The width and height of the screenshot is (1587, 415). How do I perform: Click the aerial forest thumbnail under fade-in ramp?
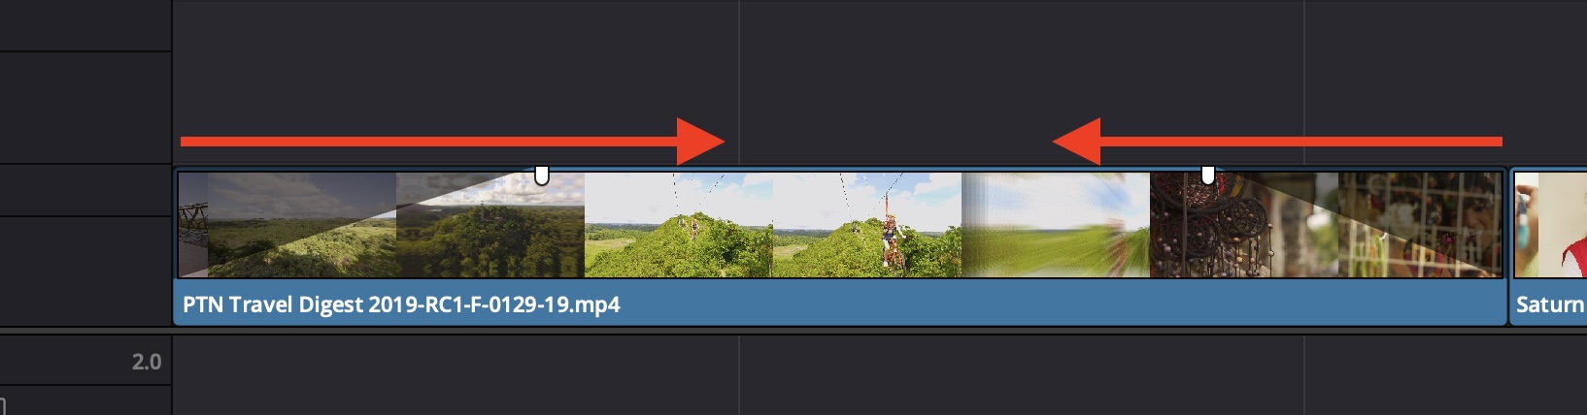pyautogui.click(x=490, y=225)
